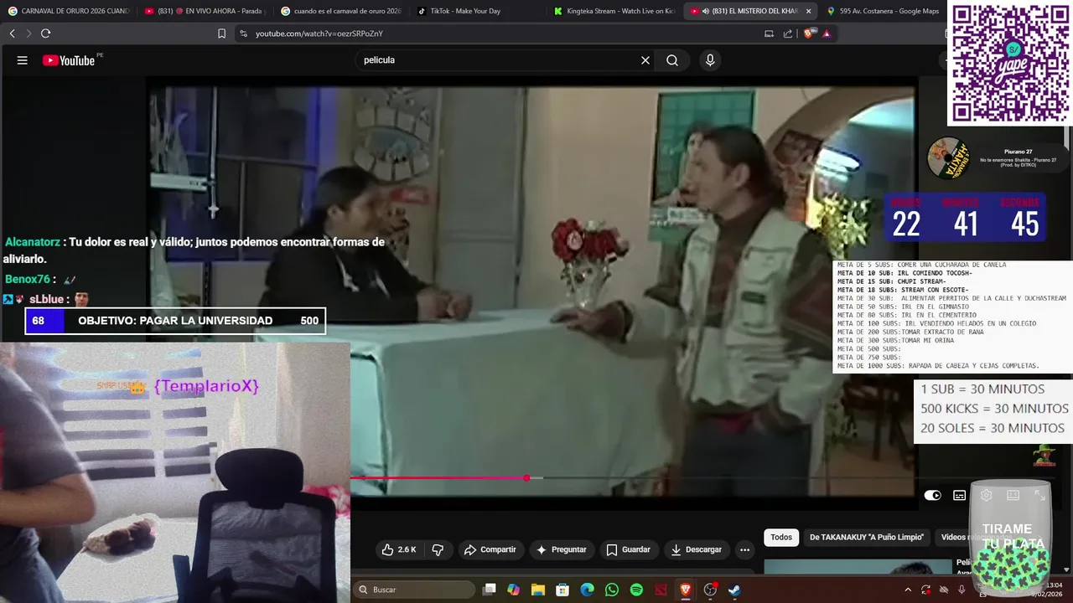Switch to 595 Av. Costanera Google Maps tab
The height and width of the screenshot is (603, 1073).
pyautogui.click(x=882, y=11)
